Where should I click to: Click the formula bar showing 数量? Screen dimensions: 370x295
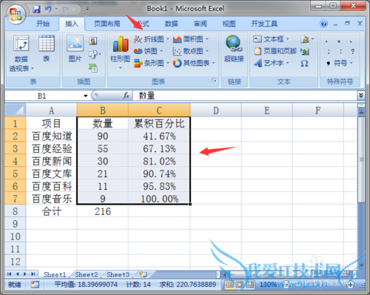(x=244, y=96)
